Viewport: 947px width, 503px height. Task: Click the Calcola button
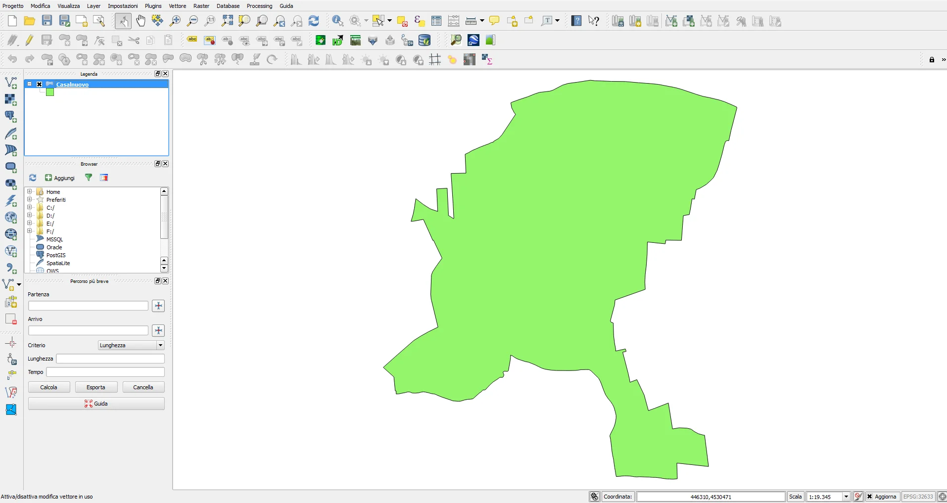[49, 387]
